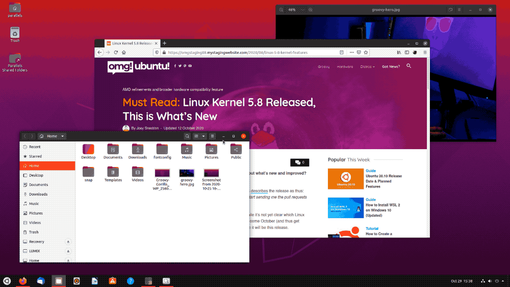The width and height of the screenshot is (510, 287).
Task: Click the Got News? link
Action: point(391,67)
